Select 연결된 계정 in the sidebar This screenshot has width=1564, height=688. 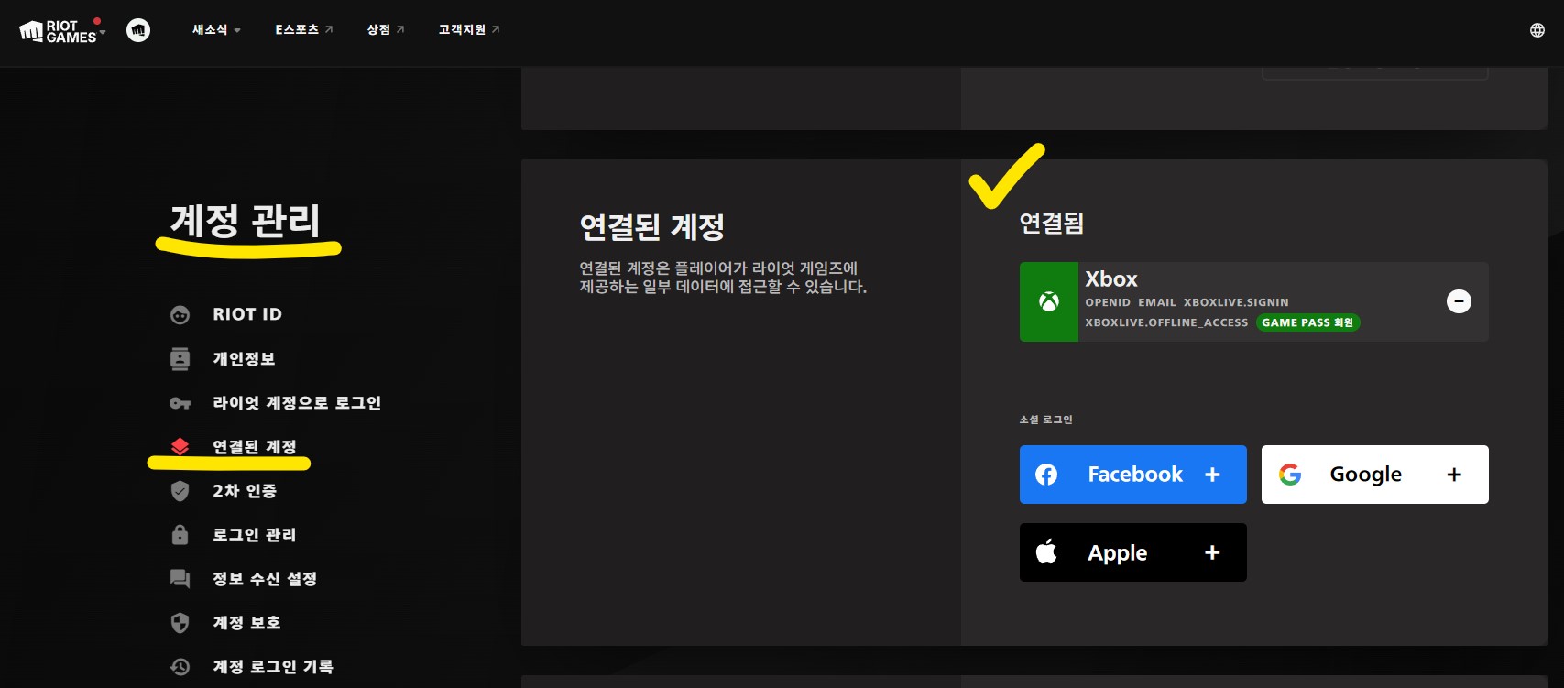(255, 447)
